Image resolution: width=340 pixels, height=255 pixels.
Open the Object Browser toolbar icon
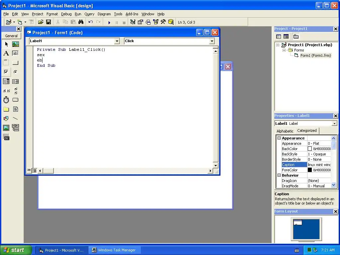[156, 22]
